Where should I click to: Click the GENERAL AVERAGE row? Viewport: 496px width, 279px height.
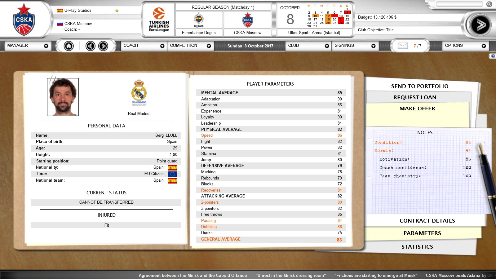[x=271, y=239]
